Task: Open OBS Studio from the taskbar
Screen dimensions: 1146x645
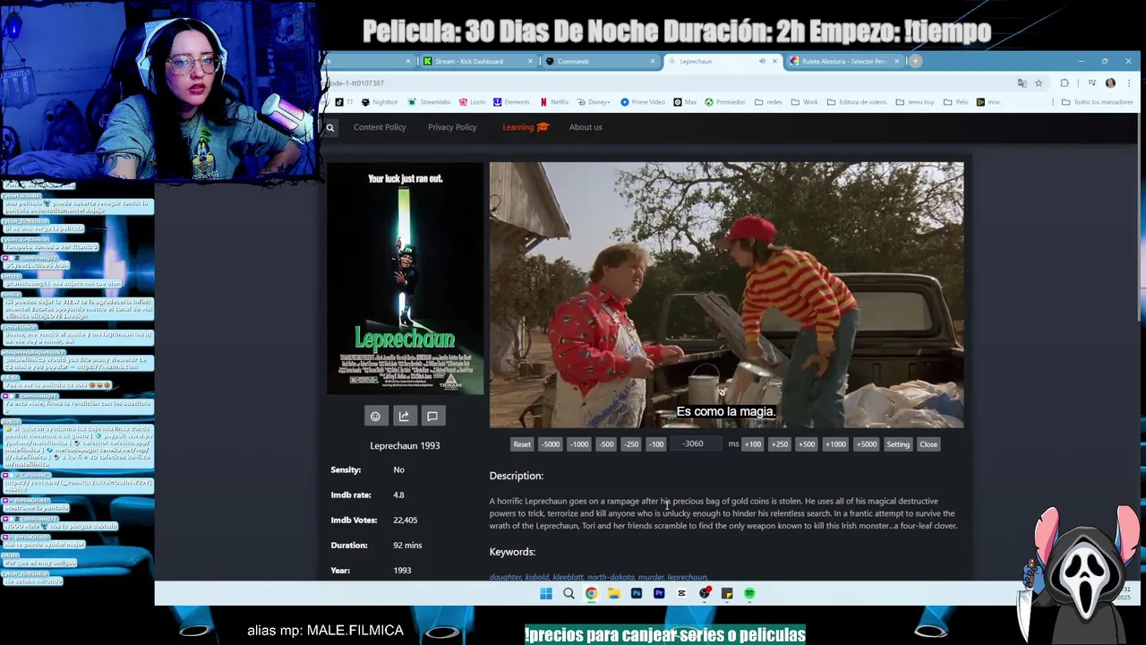Action: pyautogui.click(x=705, y=593)
